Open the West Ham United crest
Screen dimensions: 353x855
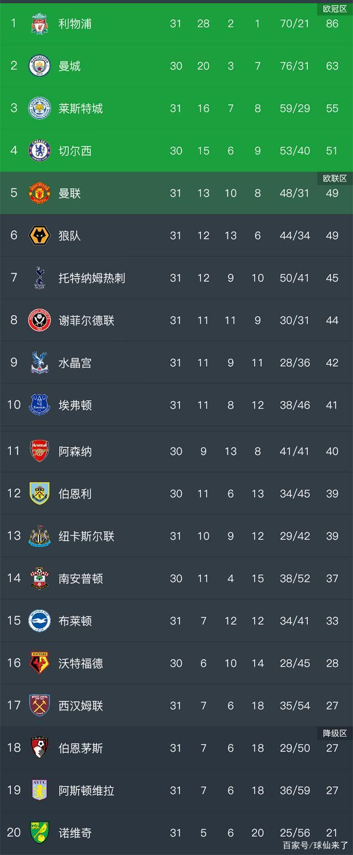40,705
